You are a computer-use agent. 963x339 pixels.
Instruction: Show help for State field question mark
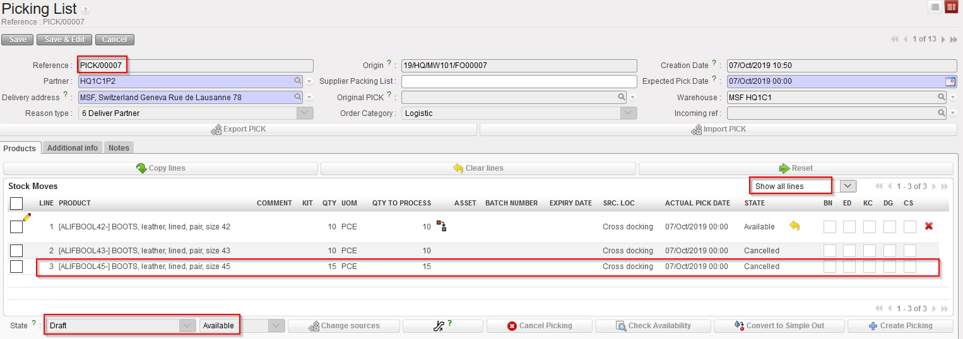click(34, 323)
